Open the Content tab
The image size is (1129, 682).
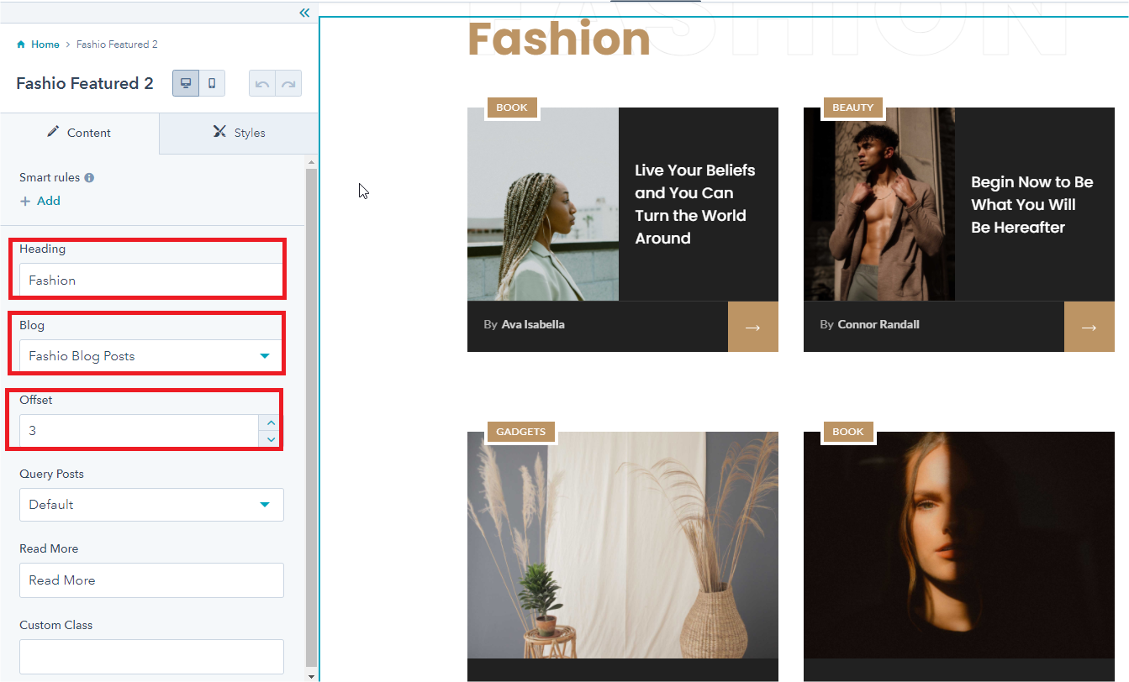[79, 133]
